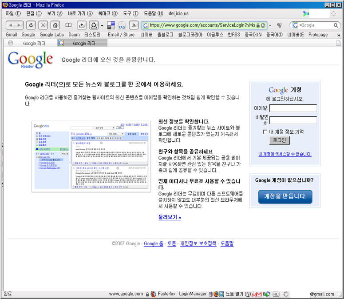The width and height of the screenshot is (344, 299).
Task: Click the status bar lock icon
Action: pos(147,294)
